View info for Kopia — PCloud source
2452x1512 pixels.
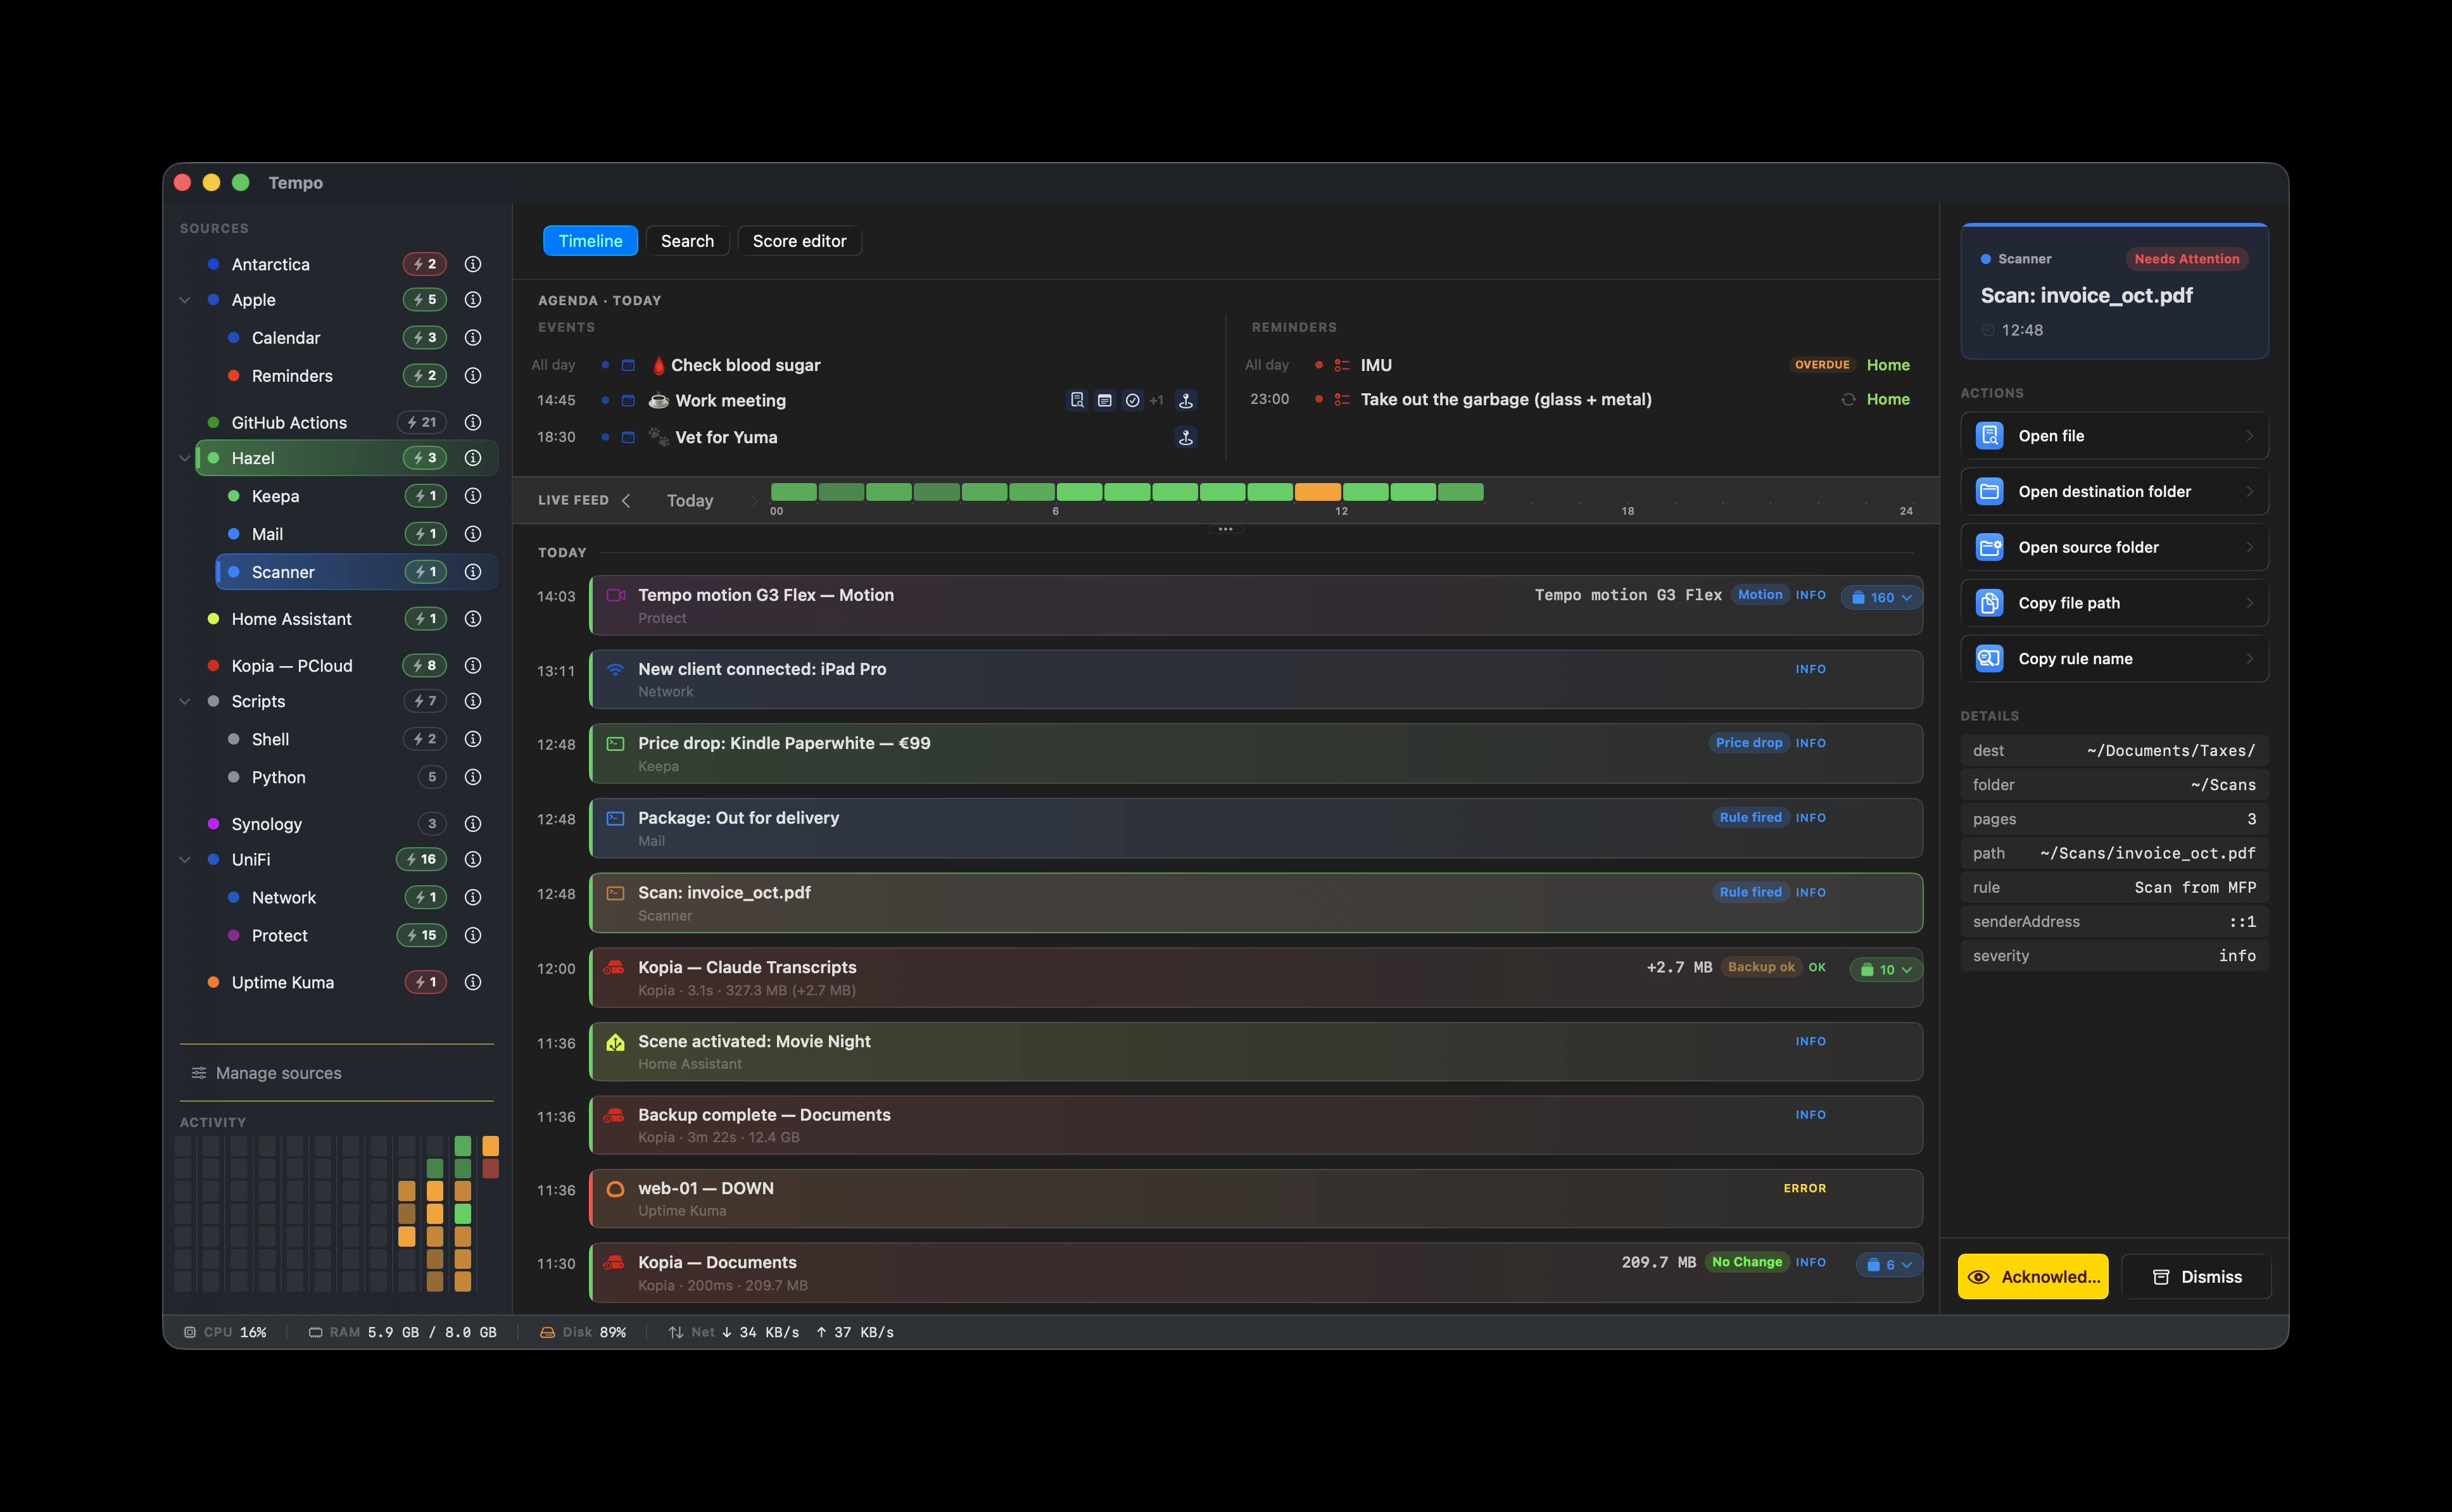point(473,665)
